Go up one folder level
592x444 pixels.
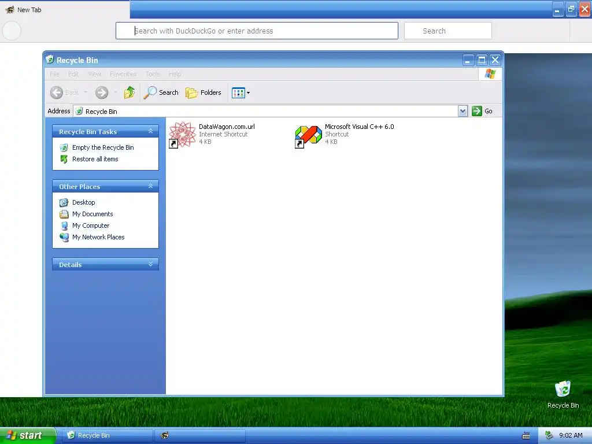[x=129, y=92]
